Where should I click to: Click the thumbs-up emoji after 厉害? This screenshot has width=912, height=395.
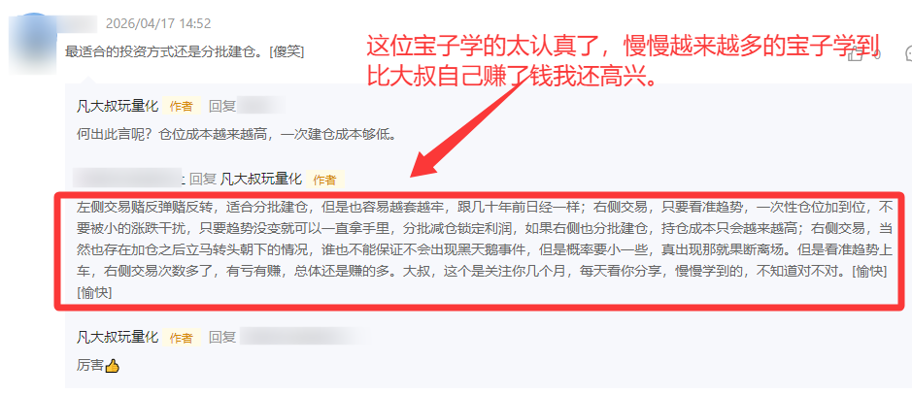coord(113,366)
